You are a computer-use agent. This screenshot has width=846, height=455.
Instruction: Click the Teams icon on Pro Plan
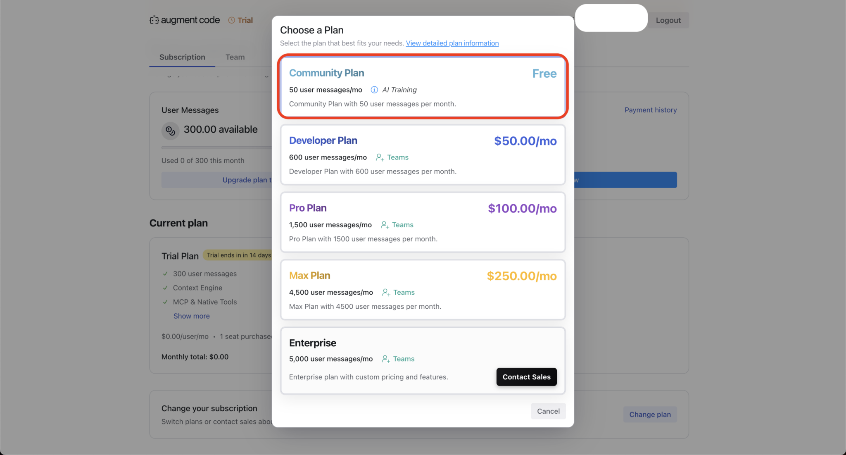[385, 225]
